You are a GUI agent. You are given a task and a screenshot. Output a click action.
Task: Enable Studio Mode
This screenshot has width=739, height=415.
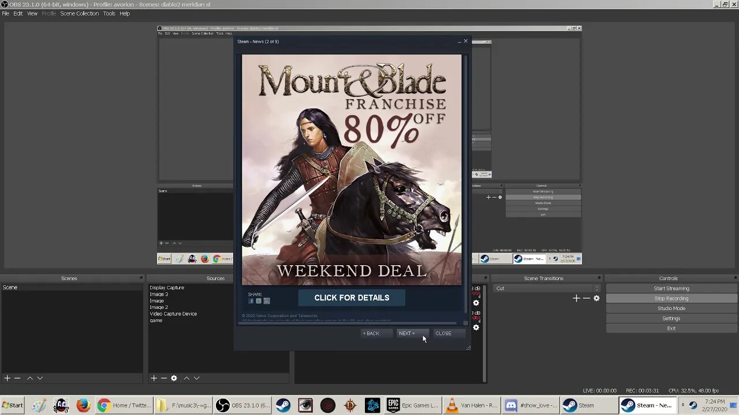tap(671, 308)
